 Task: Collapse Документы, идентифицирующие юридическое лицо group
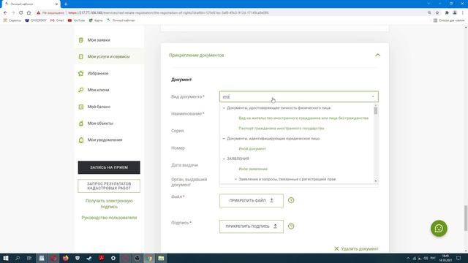[224, 138]
